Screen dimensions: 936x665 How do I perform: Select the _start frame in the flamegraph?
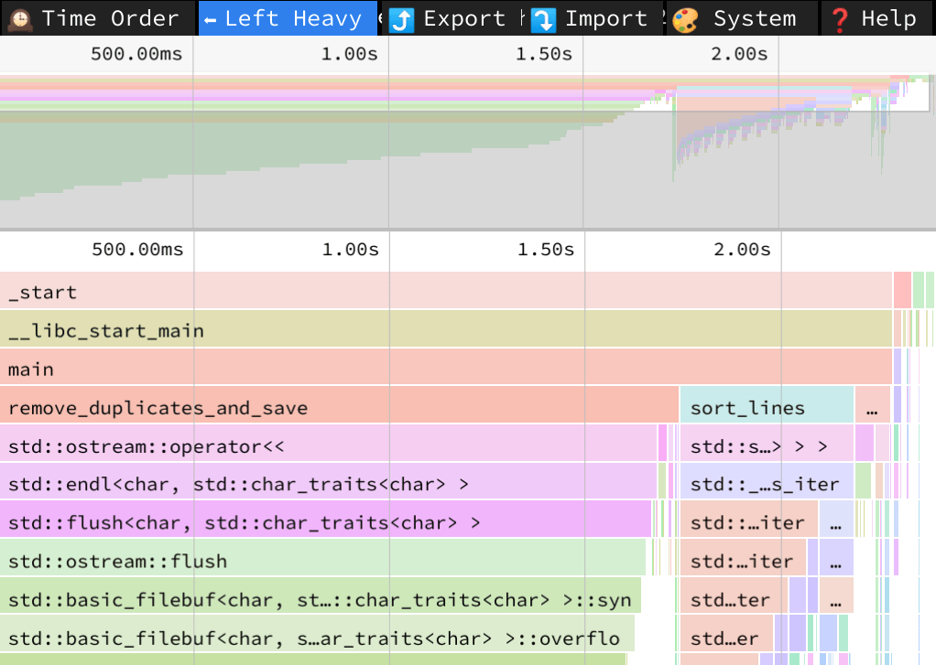click(446, 293)
